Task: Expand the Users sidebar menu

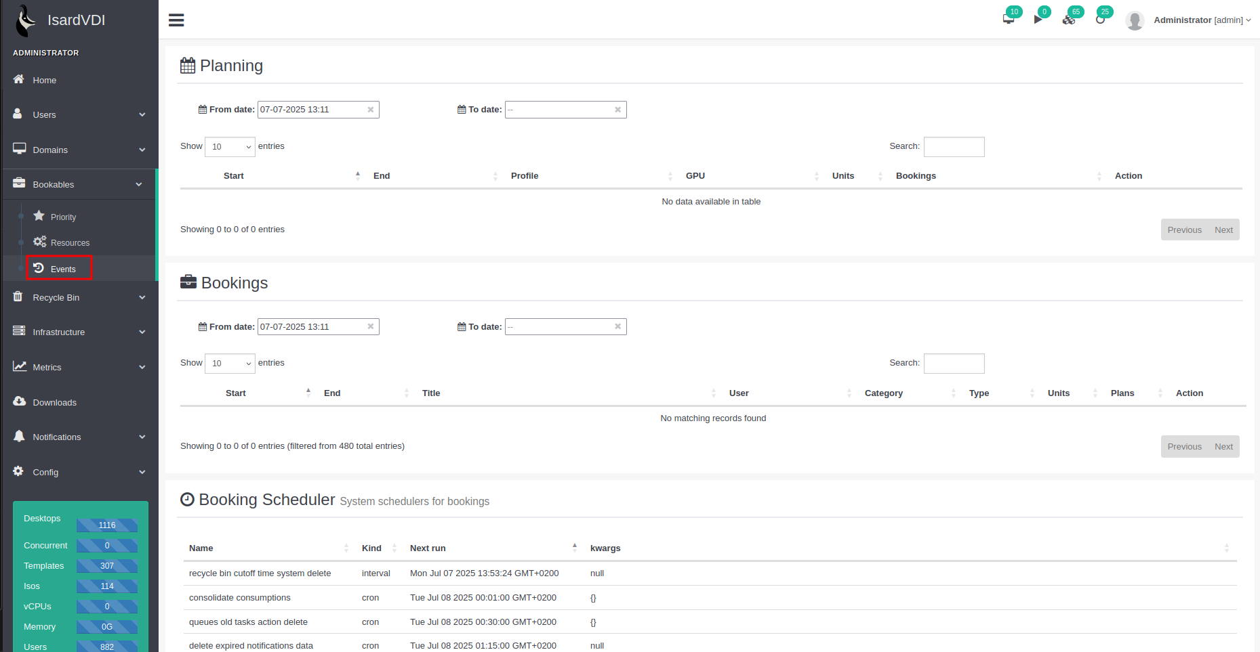Action: (79, 114)
